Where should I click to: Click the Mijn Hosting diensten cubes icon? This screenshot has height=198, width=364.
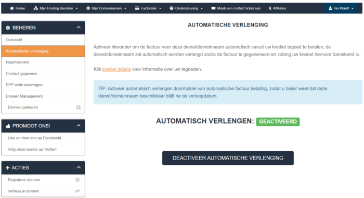[x=36, y=8]
